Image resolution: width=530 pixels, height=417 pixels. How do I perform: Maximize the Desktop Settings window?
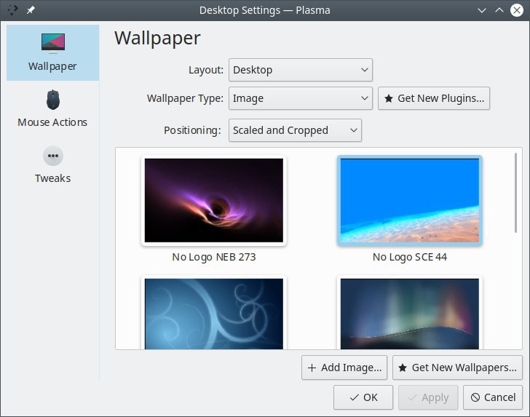(x=499, y=10)
